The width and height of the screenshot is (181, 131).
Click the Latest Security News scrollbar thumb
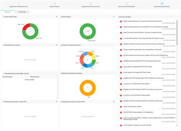[x=177, y=33]
